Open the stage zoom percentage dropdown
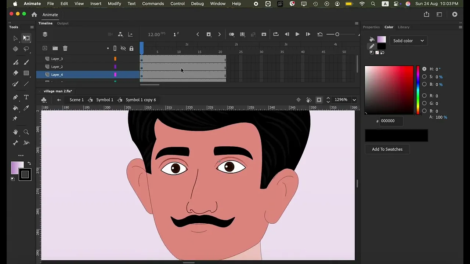The image size is (470, 264). click(354, 100)
